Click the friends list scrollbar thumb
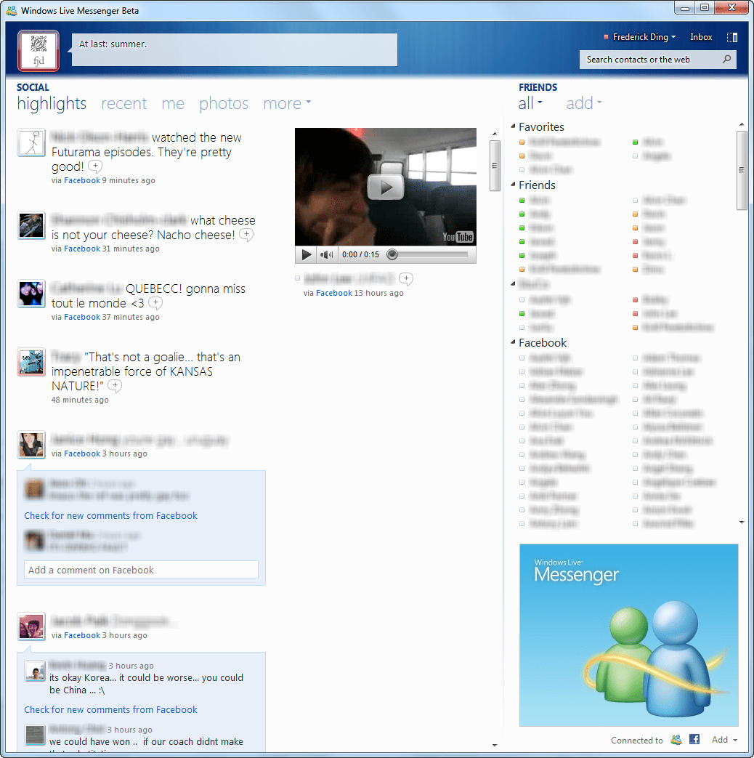The height and width of the screenshot is (758, 754). (742, 170)
